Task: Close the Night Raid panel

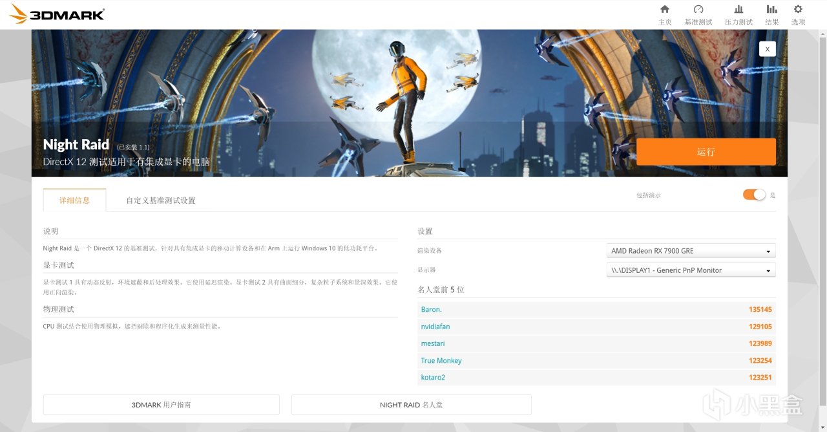Action: click(x=768, y=49)
